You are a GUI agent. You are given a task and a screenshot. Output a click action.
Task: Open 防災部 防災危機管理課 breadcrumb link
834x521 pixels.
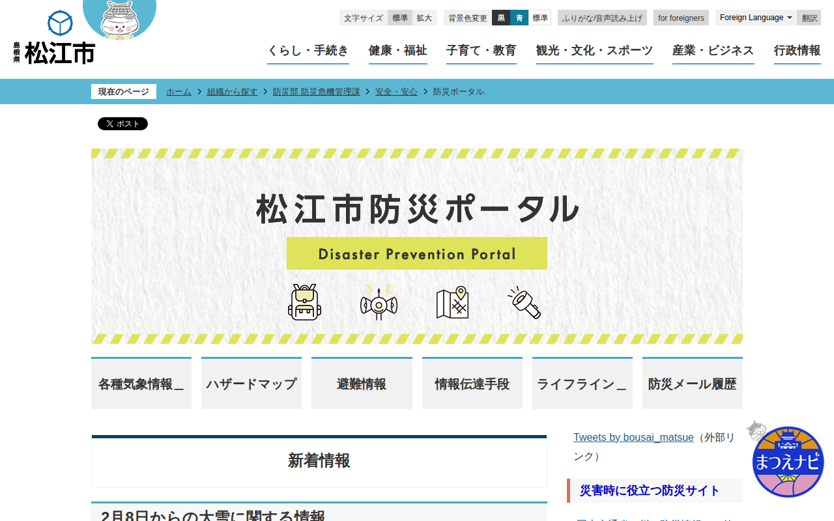[x=317, y=92]
